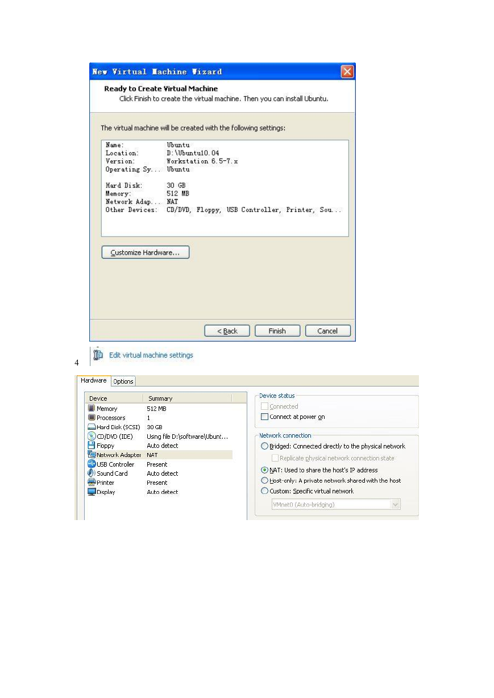Click the Processors summary value 1
The width and height of the screenshot is (494, 698).
tap(148, 418)
